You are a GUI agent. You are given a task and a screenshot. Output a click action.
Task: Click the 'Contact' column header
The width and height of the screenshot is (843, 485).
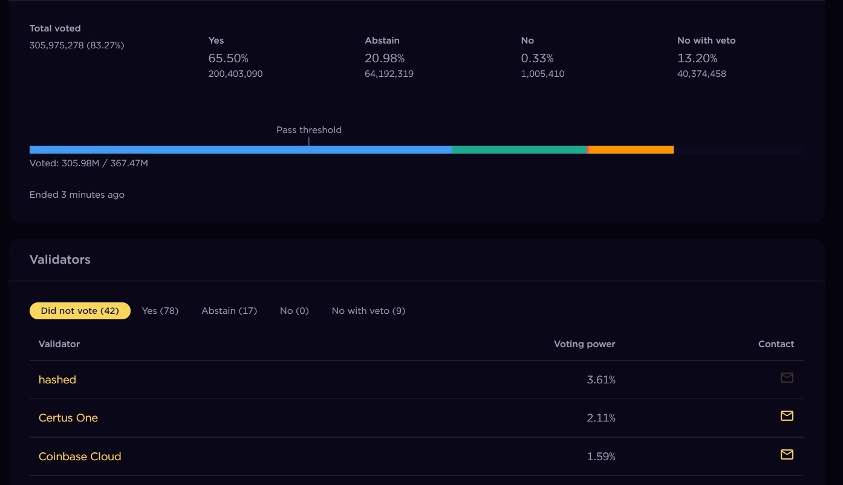point(776,344)
